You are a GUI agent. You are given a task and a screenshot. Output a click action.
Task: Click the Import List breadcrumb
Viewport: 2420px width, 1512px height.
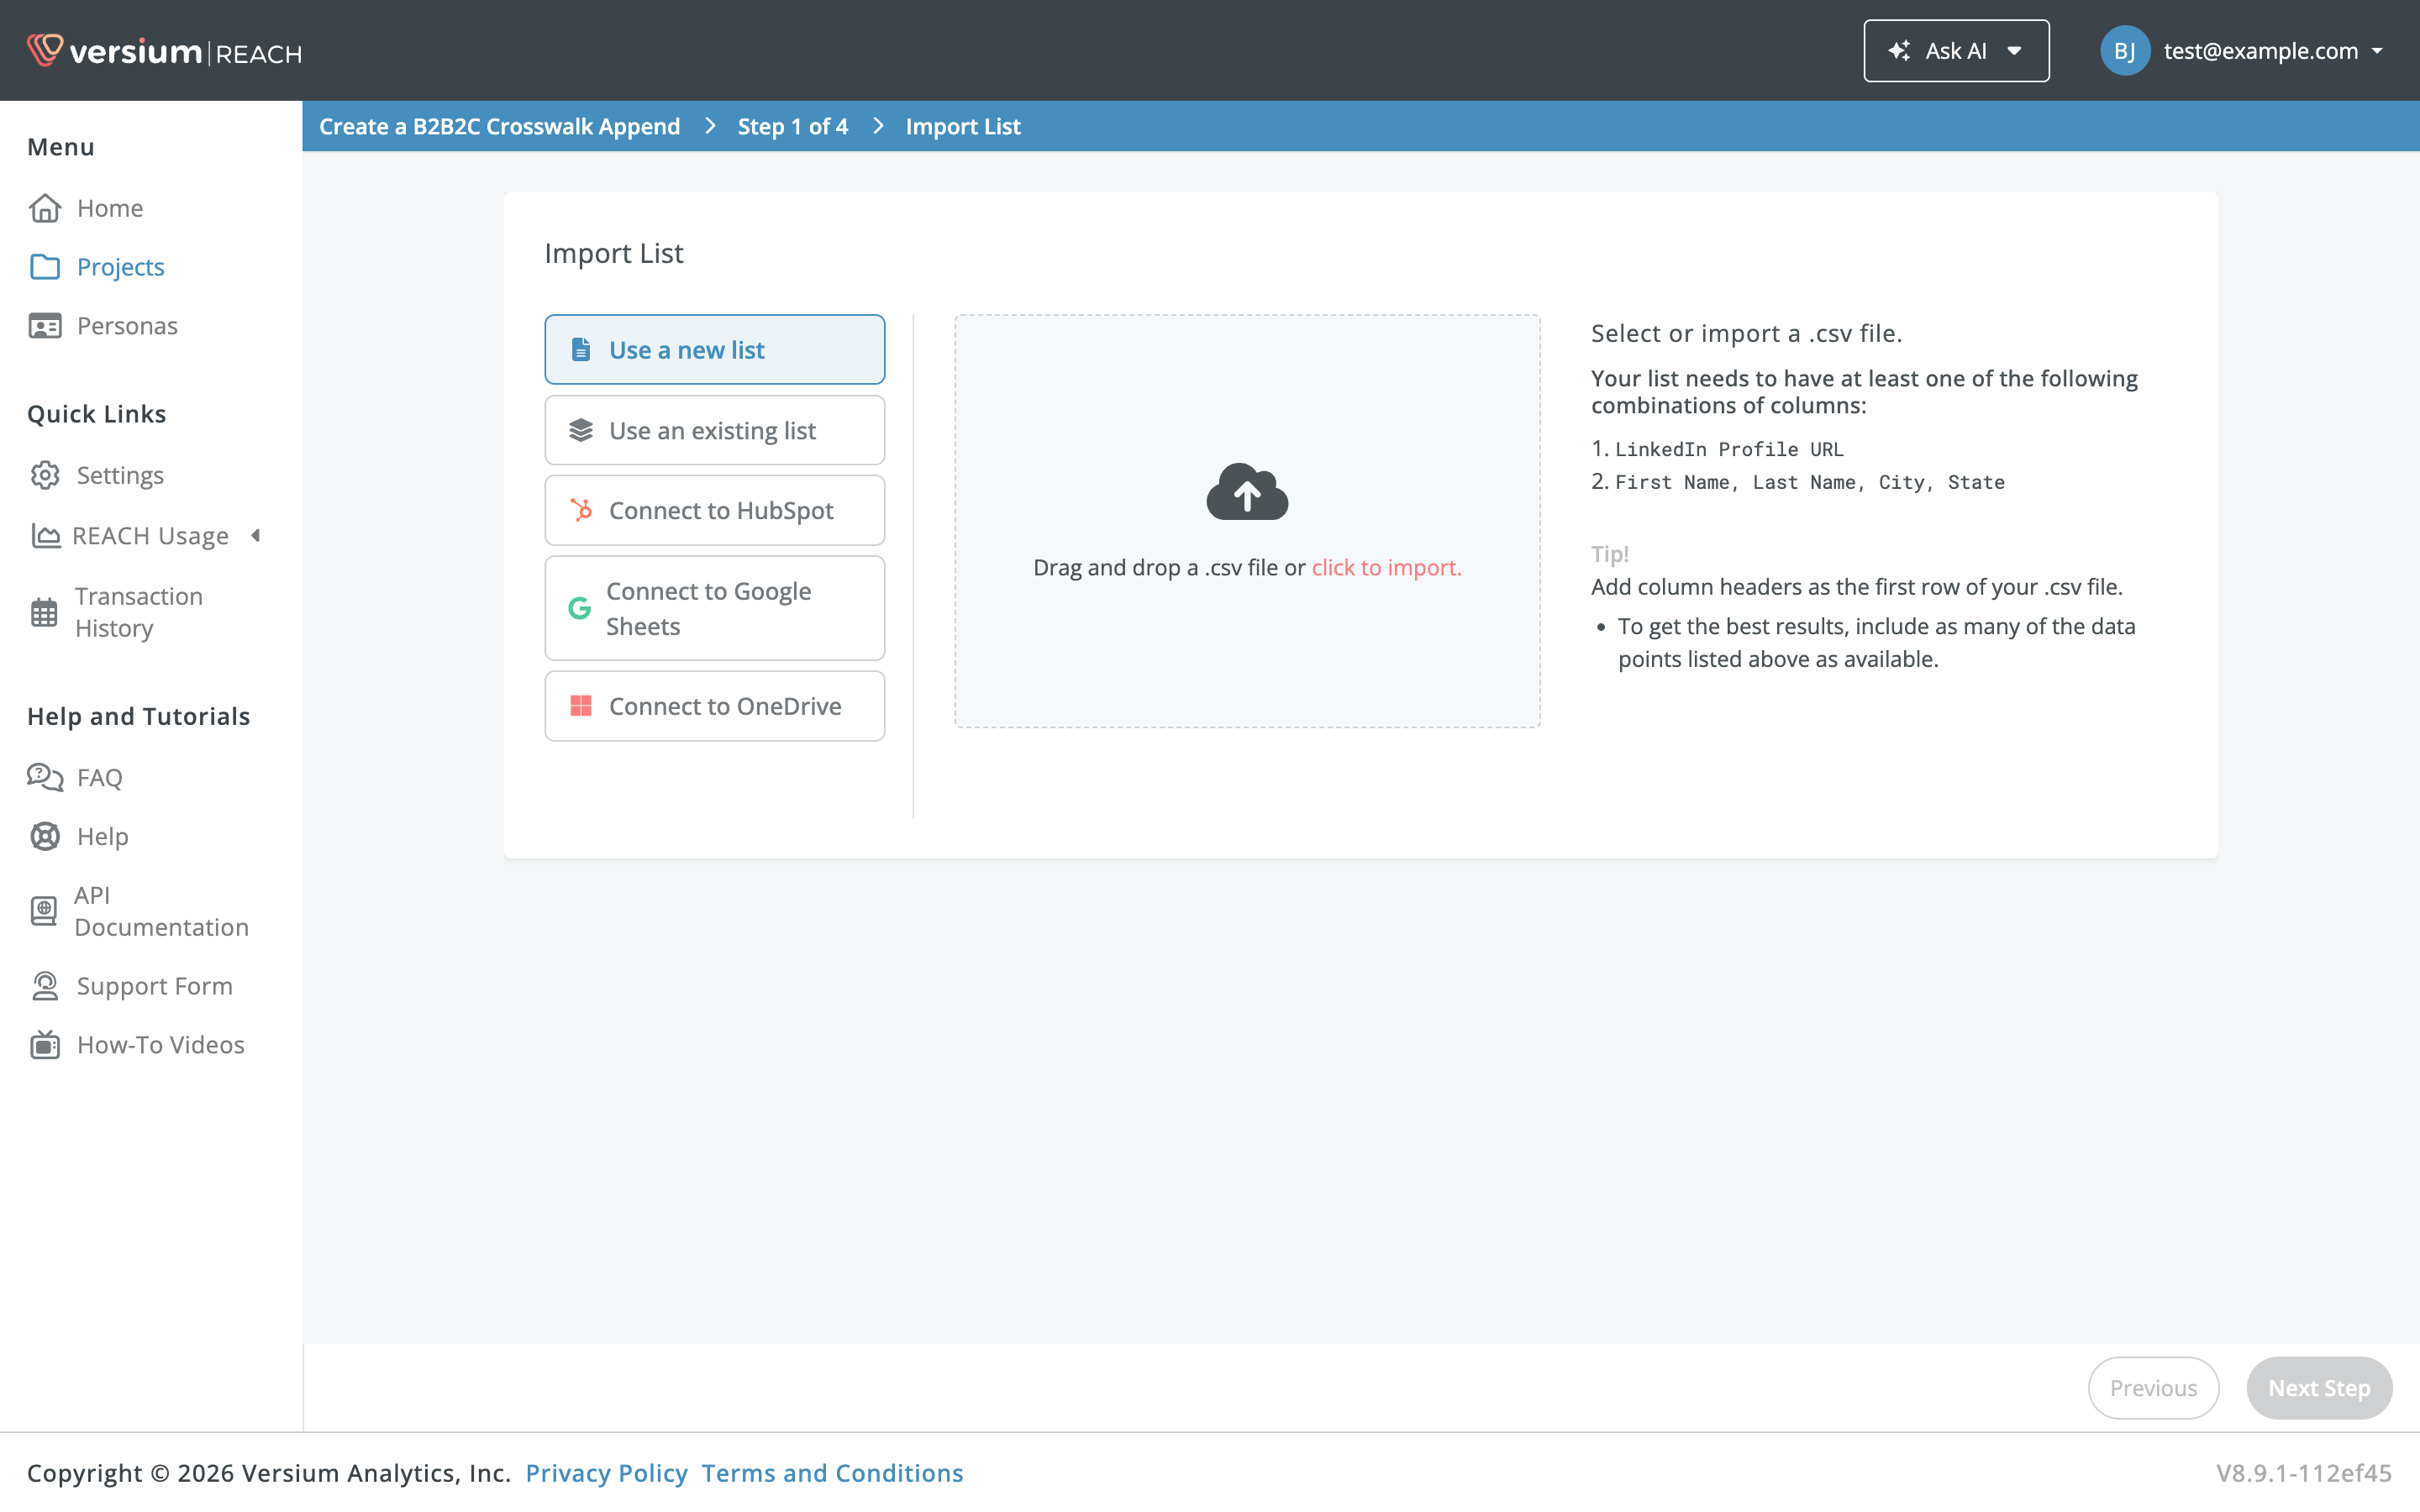point(963,126)
